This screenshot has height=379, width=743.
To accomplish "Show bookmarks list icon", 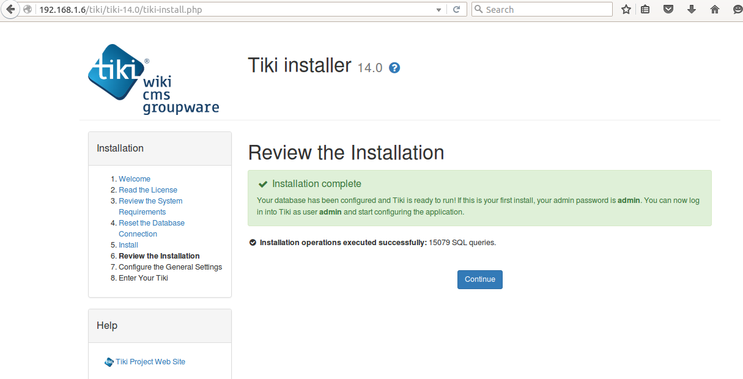I will [645, 10].
